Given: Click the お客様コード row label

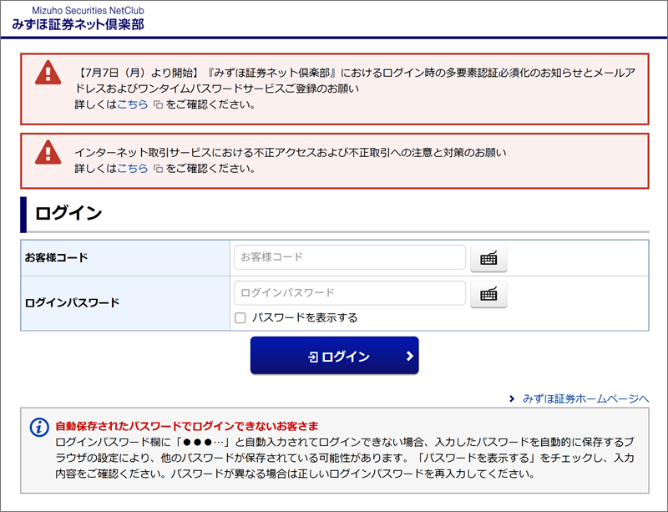Looking at the screenshot, I should [x=56, y=257].
